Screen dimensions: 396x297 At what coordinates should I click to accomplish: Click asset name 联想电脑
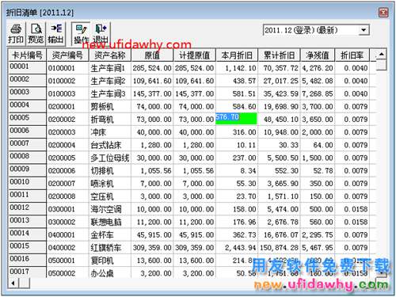[x=106, y=222]
